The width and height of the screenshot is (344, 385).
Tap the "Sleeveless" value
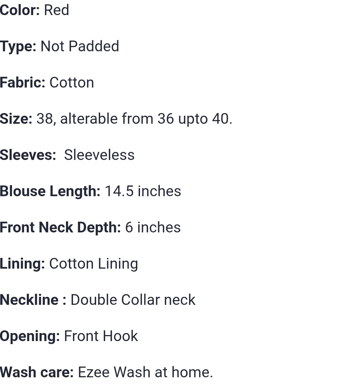pyautogui.click(x=99, y=155)
